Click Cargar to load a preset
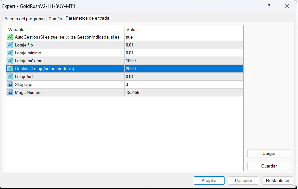The width and height of the screenshot is (298, 189). [269, 153]
